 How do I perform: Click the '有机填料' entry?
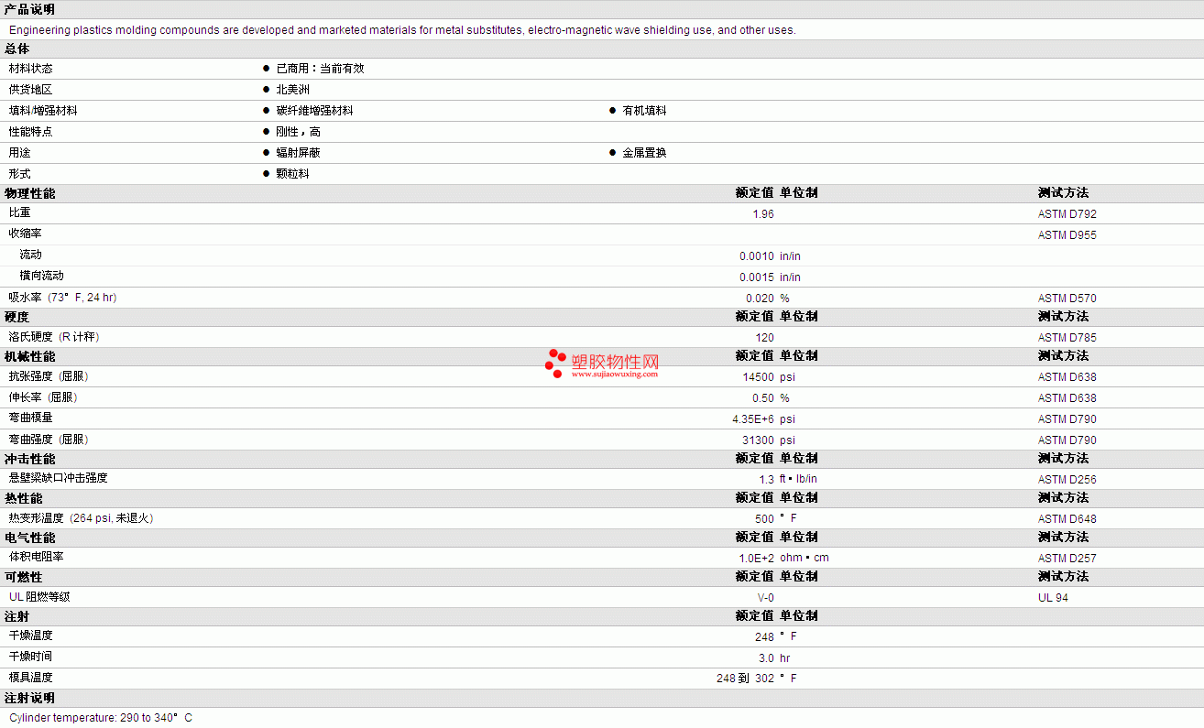[x=644, y=111]
